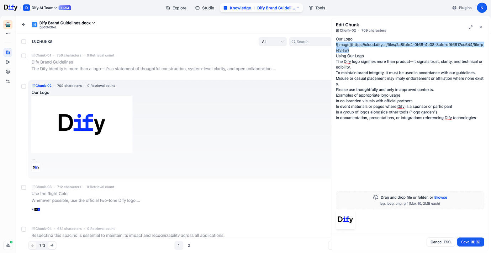The height and width of the screenshot is (253, 491).
Task: Click the Browse link to upload files
Action: (x=440, y=197)
